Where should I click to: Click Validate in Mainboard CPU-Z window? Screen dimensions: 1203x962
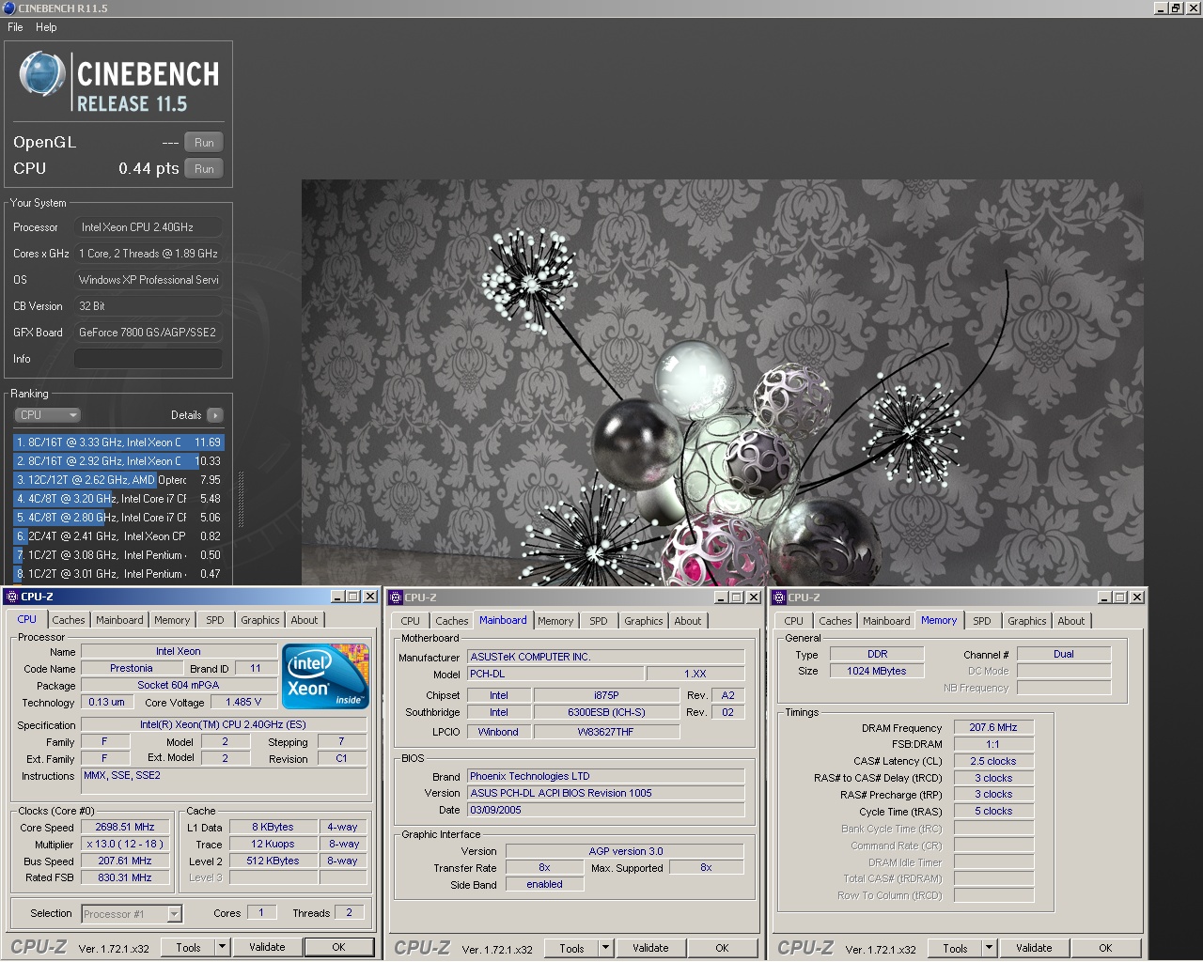pos(650,948)
